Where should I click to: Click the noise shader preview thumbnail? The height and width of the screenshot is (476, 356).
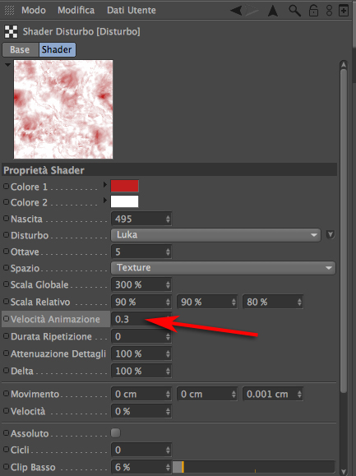click(63, 109)
